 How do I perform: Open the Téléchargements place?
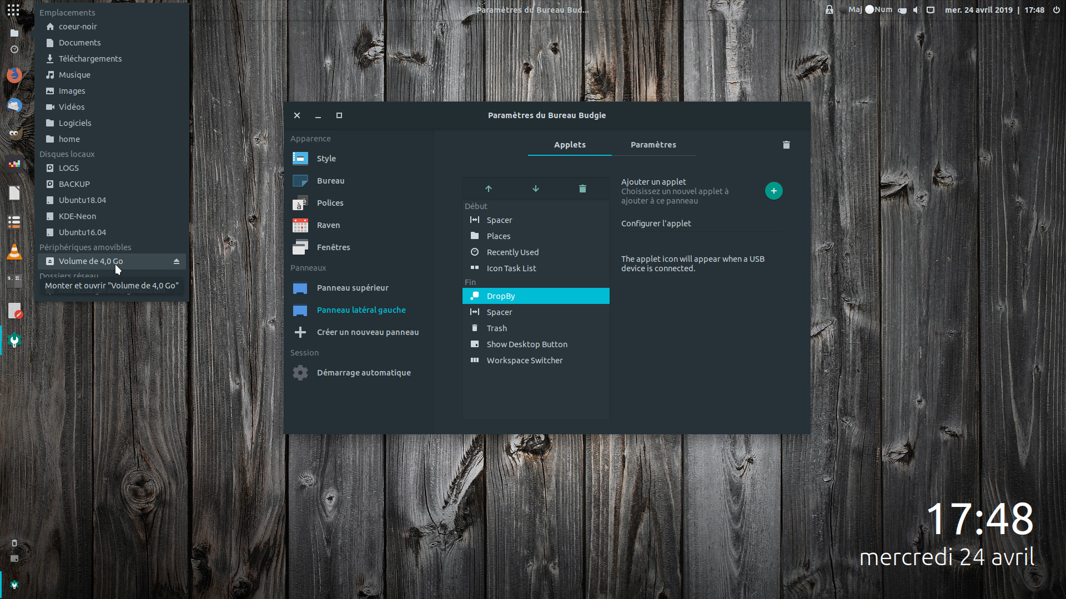coord(90,59)
